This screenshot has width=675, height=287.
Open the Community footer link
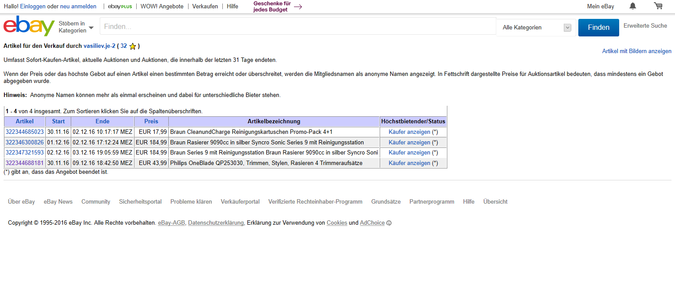[x=96, y=201]
